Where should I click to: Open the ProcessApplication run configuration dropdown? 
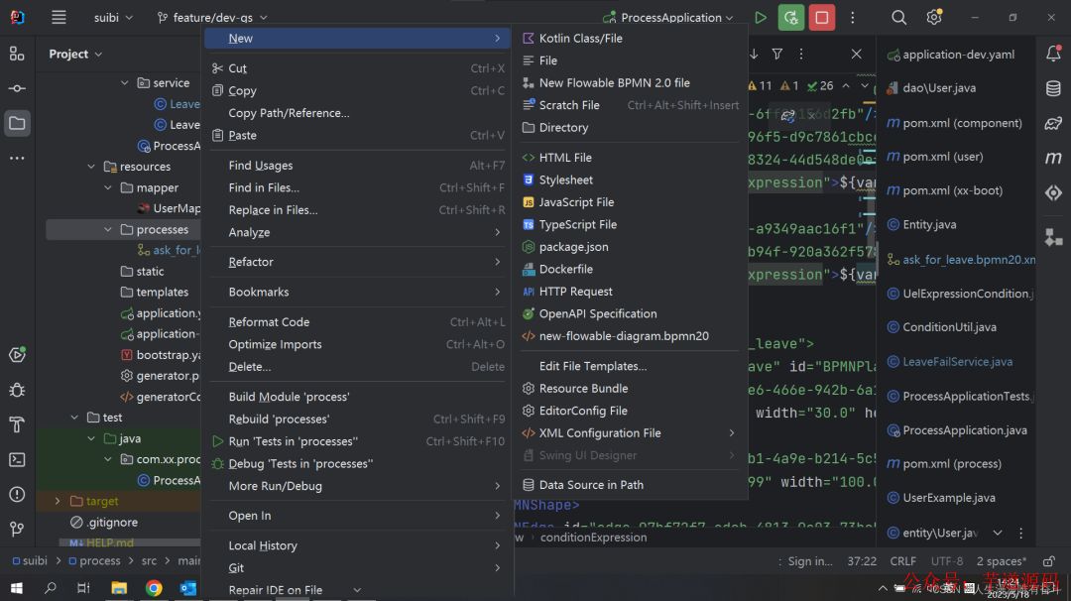[669, 18]
